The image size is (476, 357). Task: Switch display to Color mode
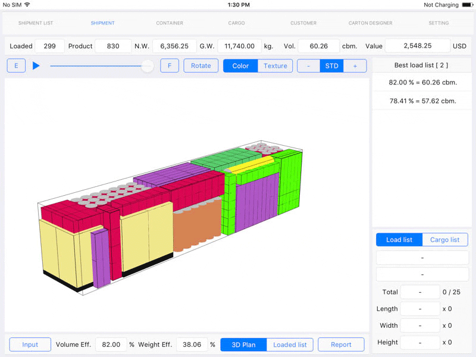pos(240,66)
